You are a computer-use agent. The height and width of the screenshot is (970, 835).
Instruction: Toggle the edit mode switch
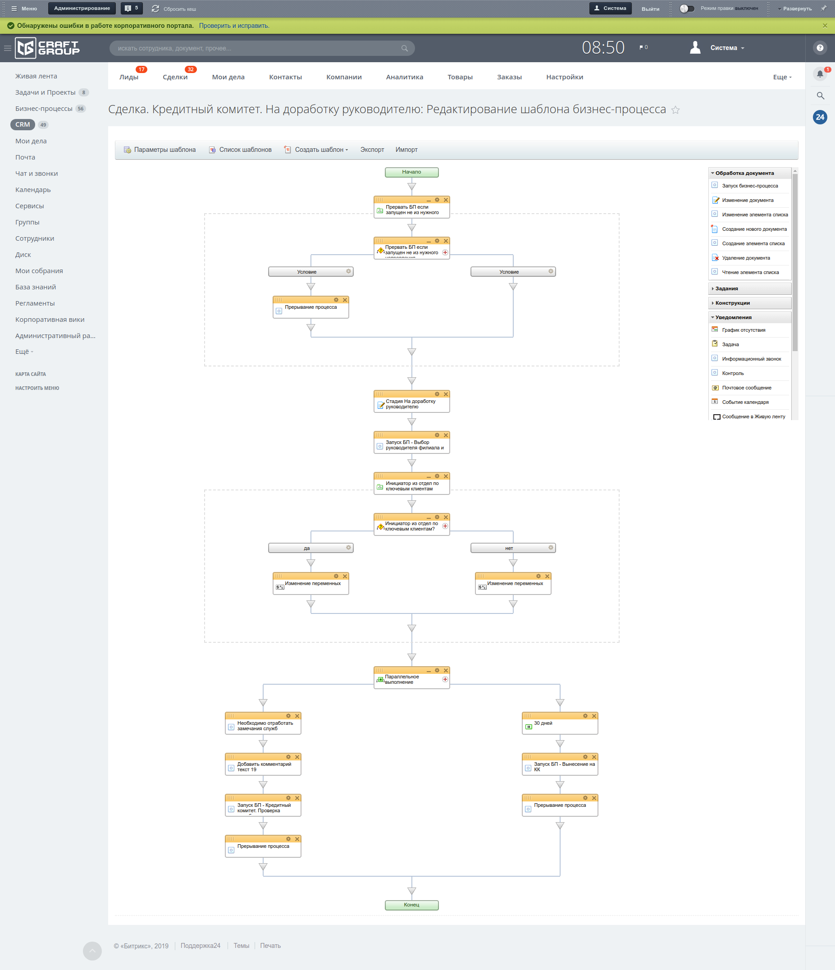(687, 9)
